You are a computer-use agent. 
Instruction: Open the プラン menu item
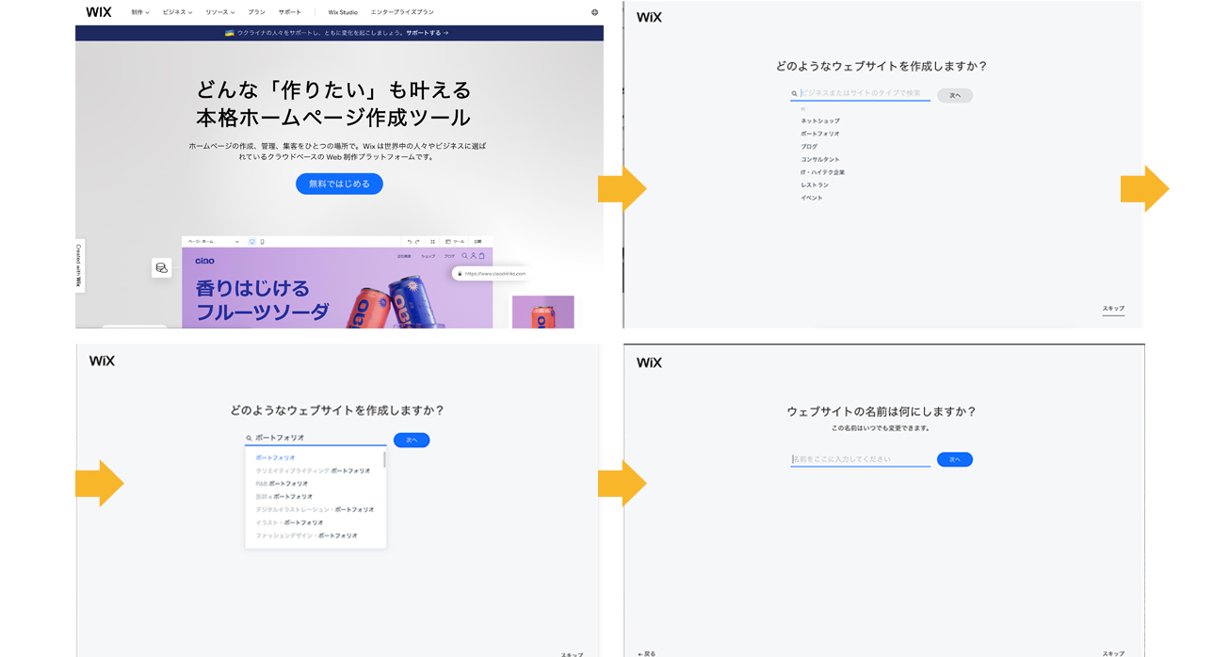coord(256,12)
